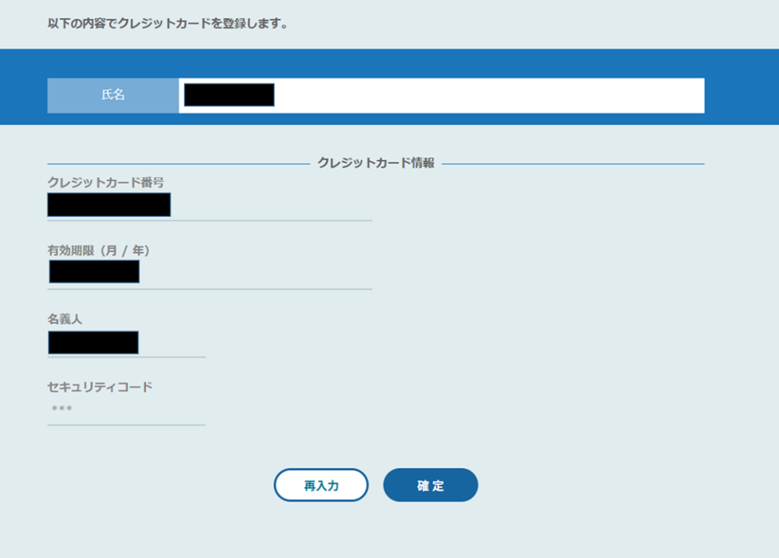Image resolution: width=779 pixels, height=558 pixels.
Task: Click divider line left of クレジットカード情報
Action: [x=175, y=164]
